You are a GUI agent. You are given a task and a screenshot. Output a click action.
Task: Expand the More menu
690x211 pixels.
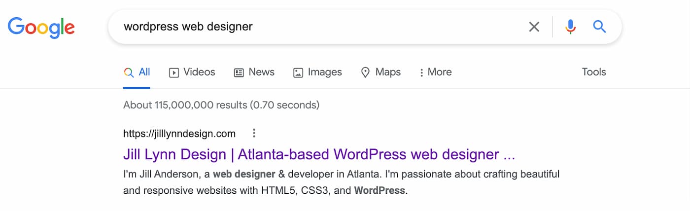click(x=435, y=72)
